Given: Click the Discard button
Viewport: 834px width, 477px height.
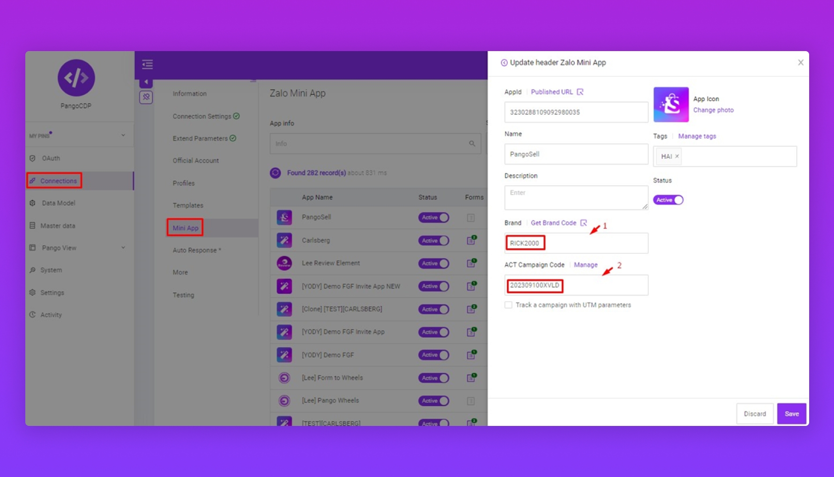Looking at the screenshot, I should 754,414.
